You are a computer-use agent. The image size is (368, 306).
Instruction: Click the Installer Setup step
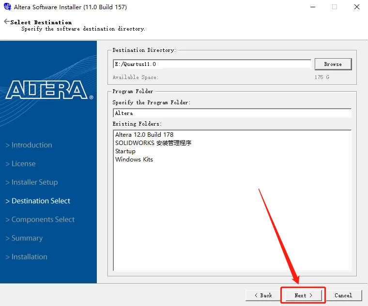click(31, 182)
